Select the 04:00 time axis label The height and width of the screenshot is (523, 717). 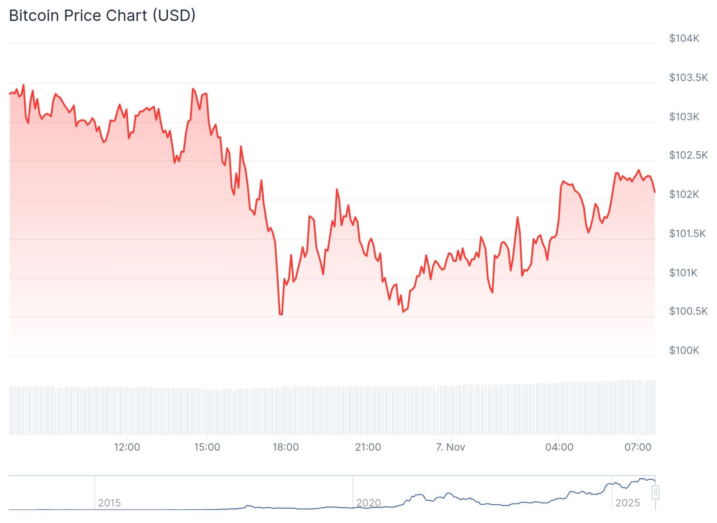pyautogui.click(x=559, y=447)
